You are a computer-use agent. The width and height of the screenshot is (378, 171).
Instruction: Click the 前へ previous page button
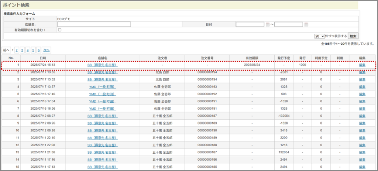pyautogui.click(x=6, y=50)
